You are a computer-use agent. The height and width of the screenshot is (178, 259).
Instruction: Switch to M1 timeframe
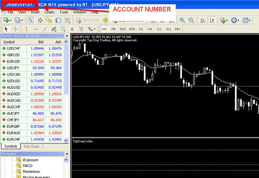104,29
